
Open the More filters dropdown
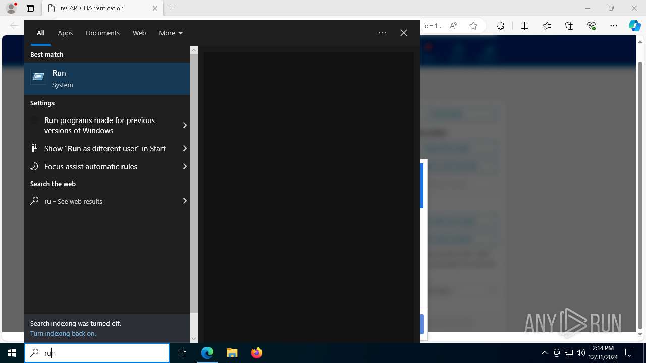(x=171, y=33)
